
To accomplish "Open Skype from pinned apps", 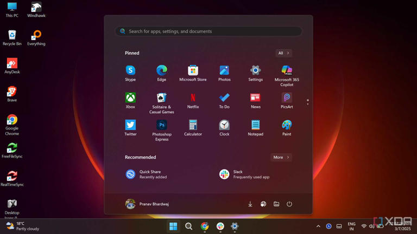I will [x=130, y=73].
